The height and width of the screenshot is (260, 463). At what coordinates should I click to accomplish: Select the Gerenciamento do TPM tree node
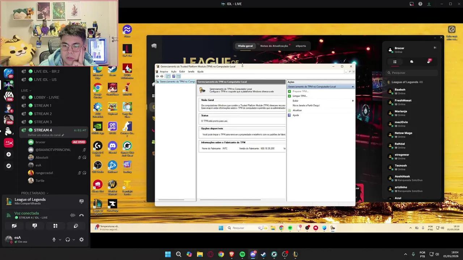pos(176,82)
